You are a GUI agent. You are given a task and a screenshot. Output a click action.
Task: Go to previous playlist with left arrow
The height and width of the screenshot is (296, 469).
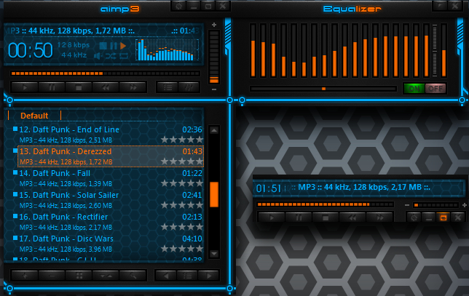pos(166,276)
